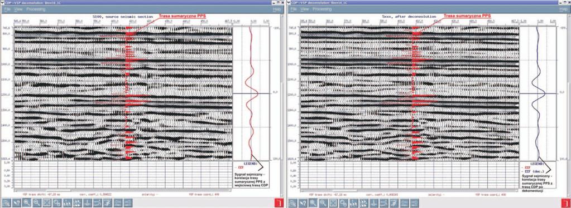The width and height of the screenshot is (571, 208).
Task: Click the two-circles icon in the right window toolbar
Action: pos(343,203)
